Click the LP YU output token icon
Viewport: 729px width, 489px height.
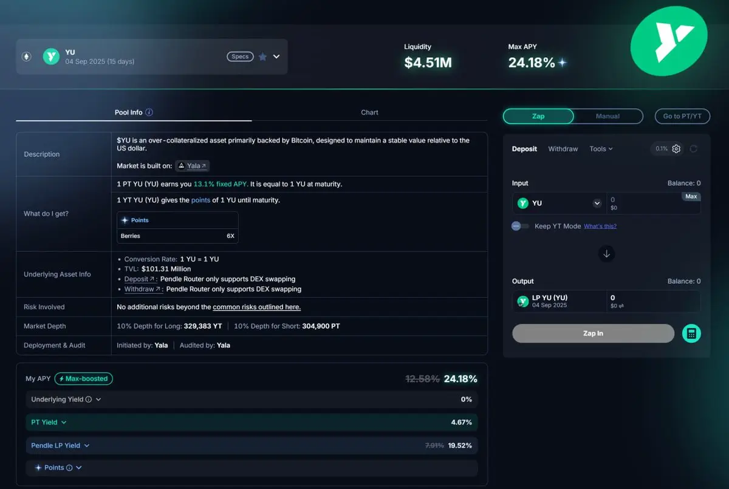tap(522, 301)
